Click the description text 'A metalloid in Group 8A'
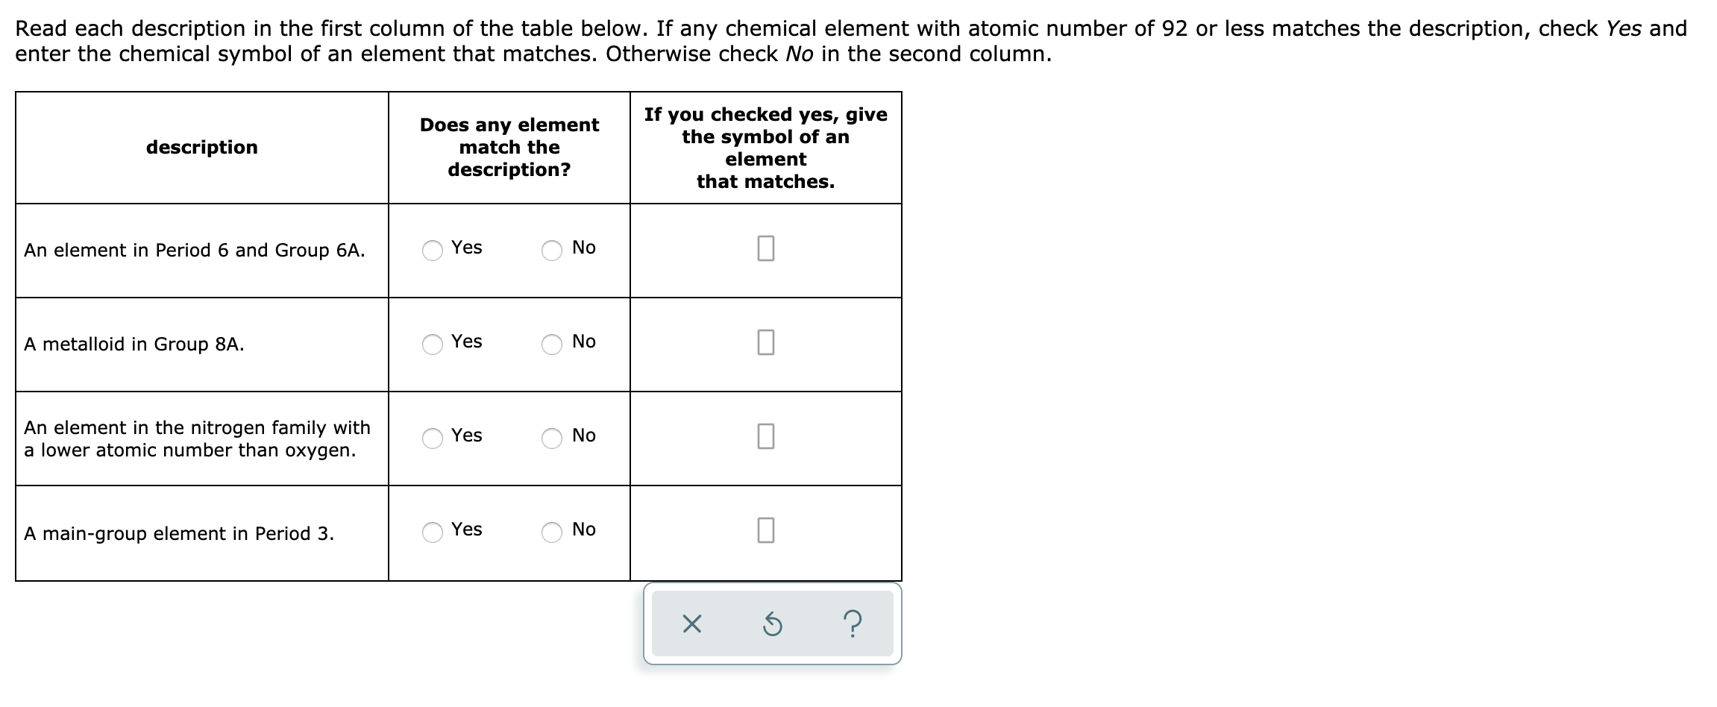1717x707 pixels. [x=133, y=344]
